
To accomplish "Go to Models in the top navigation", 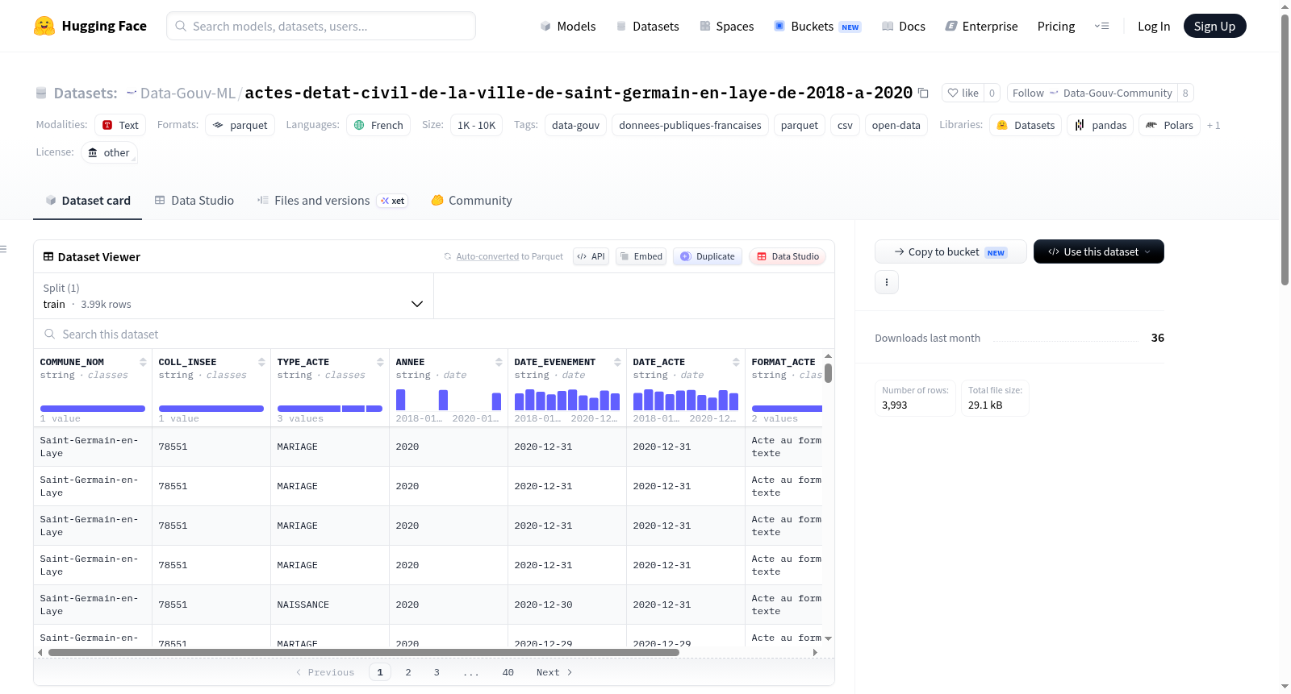I will pos(568,27).
